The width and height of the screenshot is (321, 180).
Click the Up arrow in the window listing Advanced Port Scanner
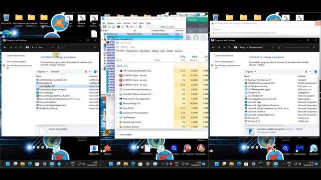229,47
